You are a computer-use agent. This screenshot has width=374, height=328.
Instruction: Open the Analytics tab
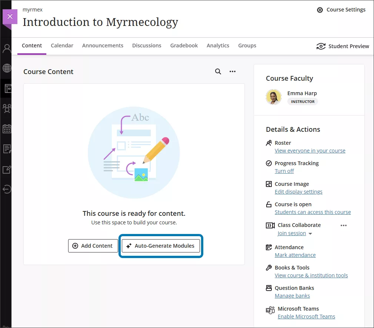(x=218, y=45)
